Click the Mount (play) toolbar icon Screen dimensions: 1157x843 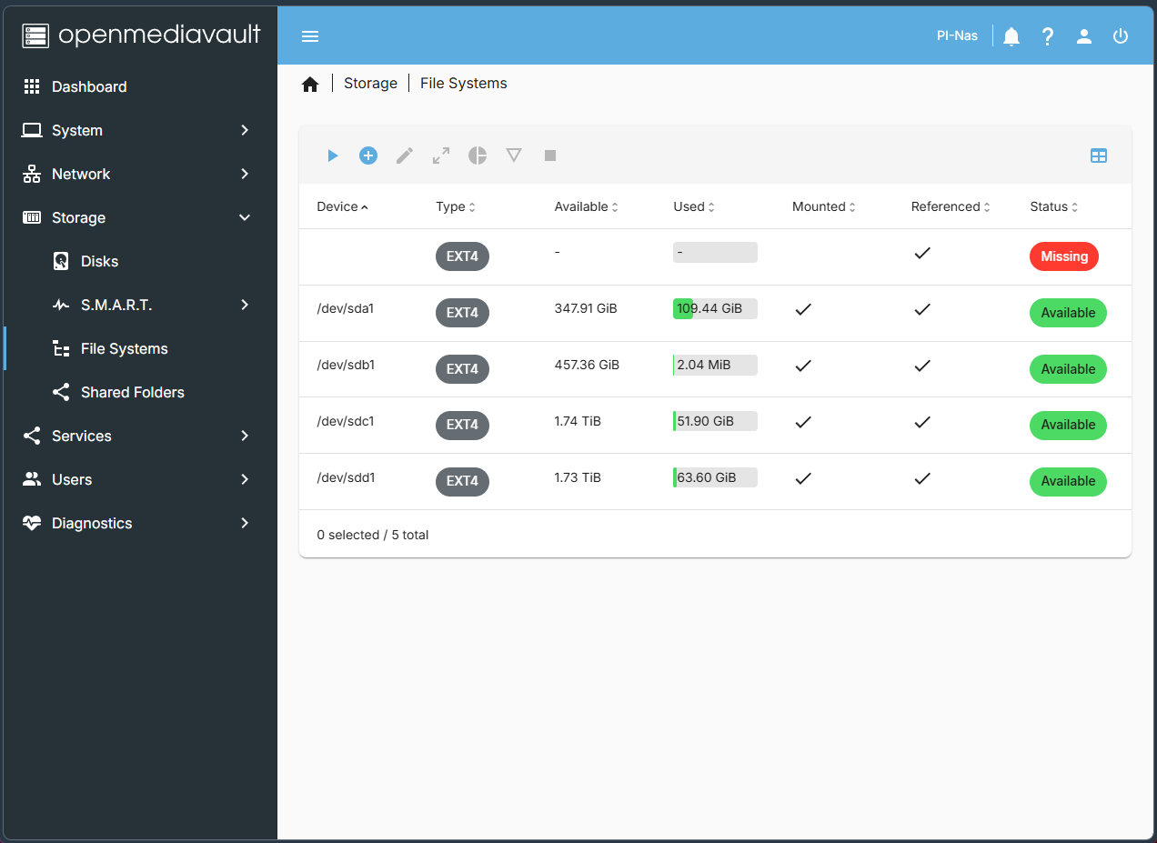pos(333,156)
